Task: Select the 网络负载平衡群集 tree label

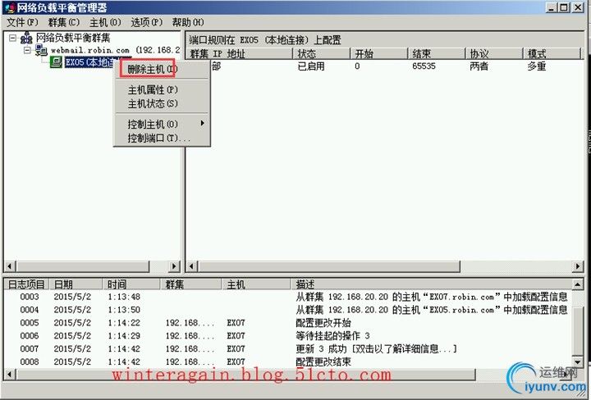Action: (73, 38)
